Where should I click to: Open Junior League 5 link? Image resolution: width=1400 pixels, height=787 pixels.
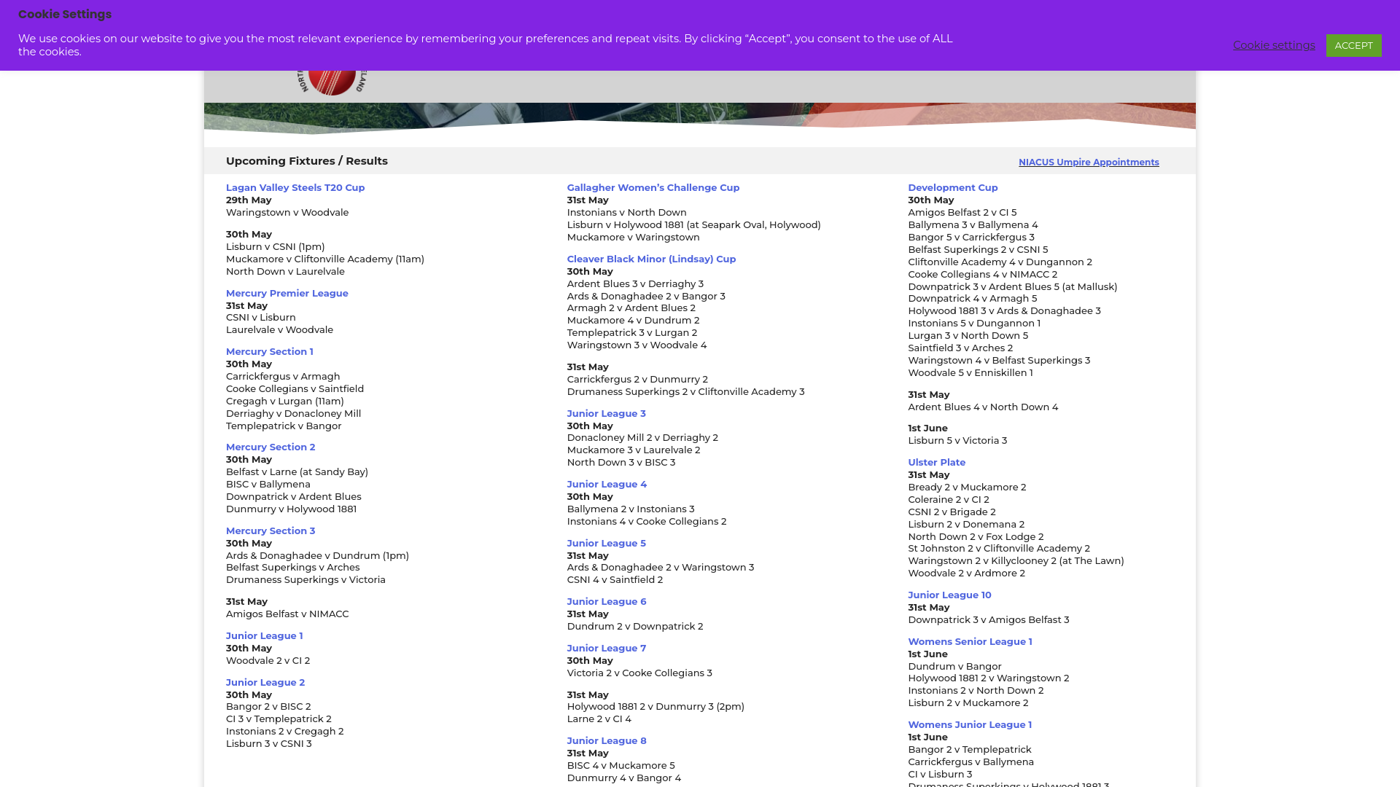click(x=607, y=543)
